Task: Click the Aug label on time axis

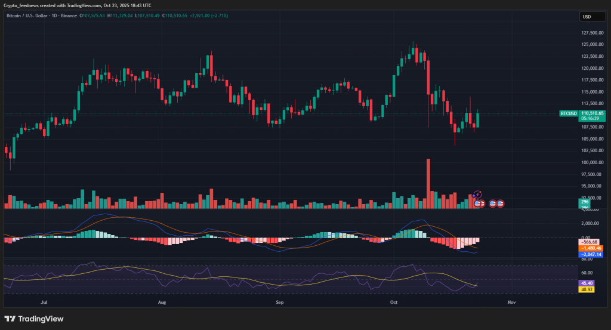Action: click(162, 303)
